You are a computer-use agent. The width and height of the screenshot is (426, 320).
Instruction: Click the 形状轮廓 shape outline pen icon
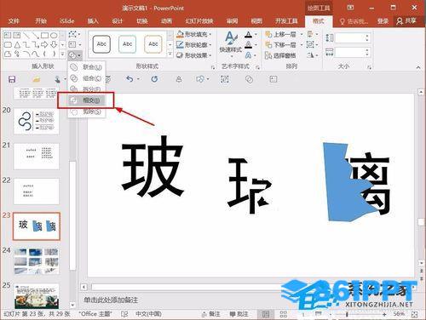[x=180, y=45]
